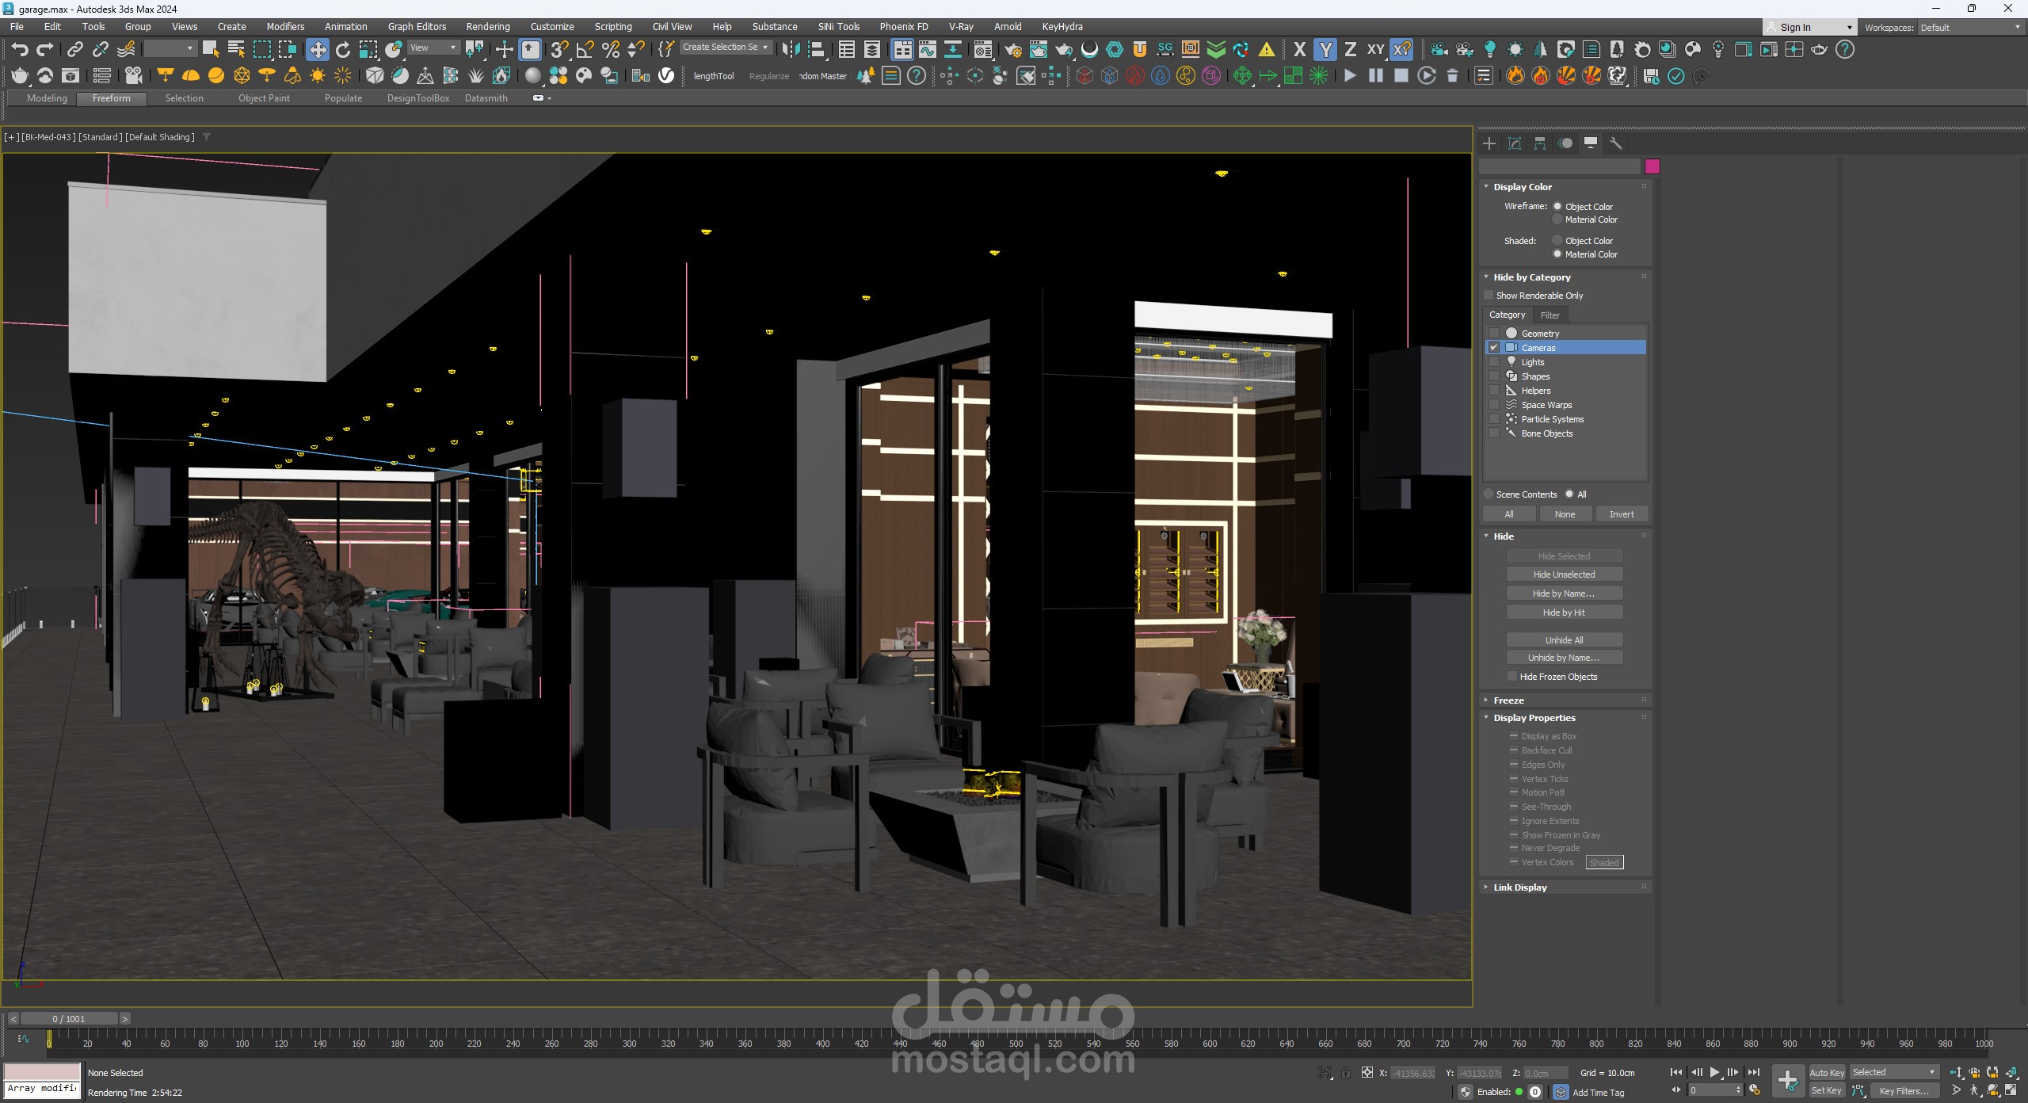Click the Undo arrow icon
This screenshot has height=1103, width=2028.
tap(20, 50)
